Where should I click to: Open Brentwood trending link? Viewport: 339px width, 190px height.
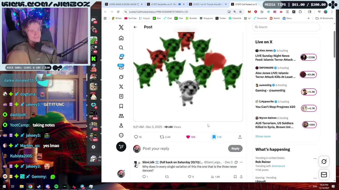point(278,166)
